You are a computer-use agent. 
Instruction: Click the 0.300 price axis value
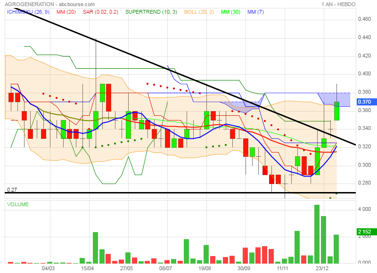[364, 165]
